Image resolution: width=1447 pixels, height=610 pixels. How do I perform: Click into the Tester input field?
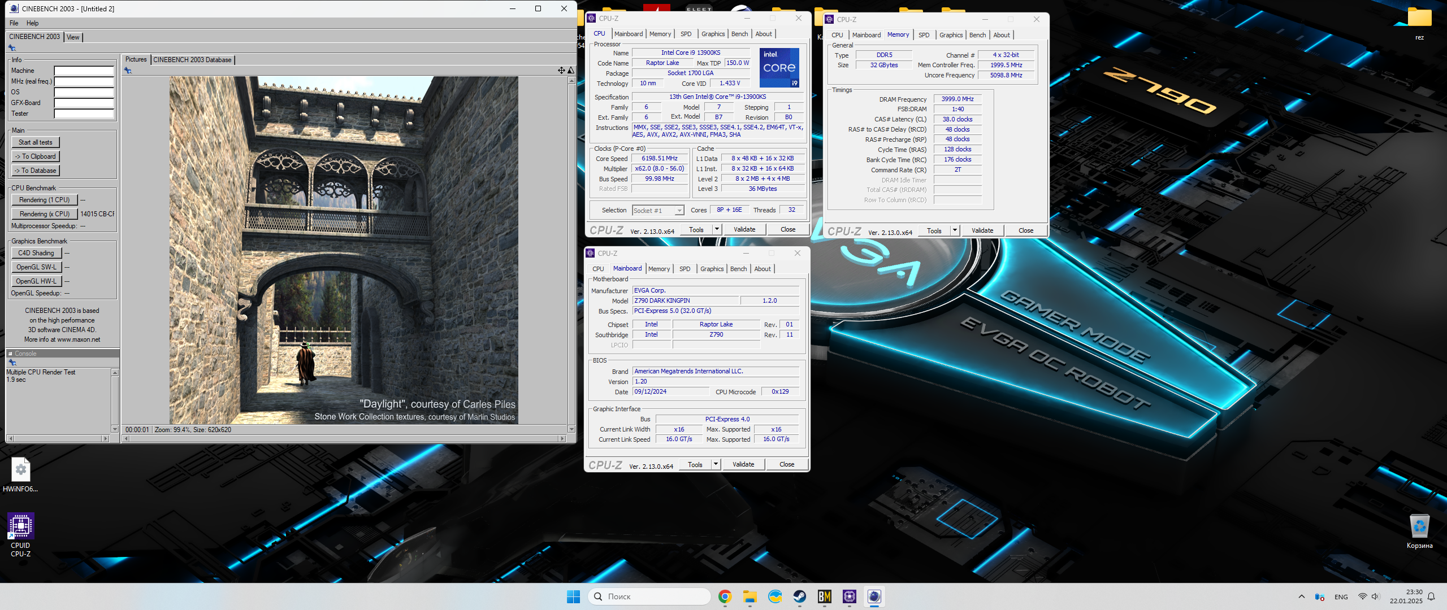click(x=84, y=114)
